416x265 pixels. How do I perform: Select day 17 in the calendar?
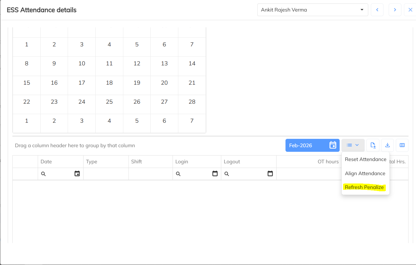click(82, 83)
